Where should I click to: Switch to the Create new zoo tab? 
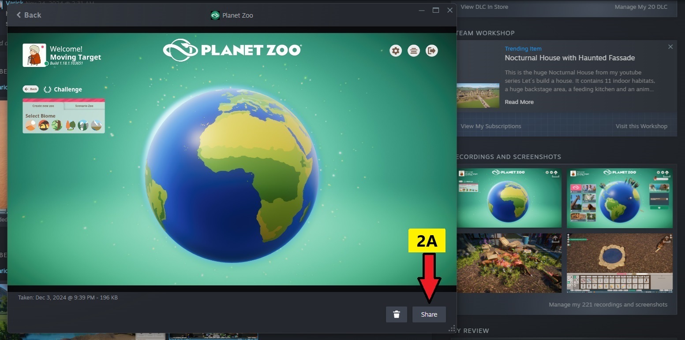tap(43, 106)
